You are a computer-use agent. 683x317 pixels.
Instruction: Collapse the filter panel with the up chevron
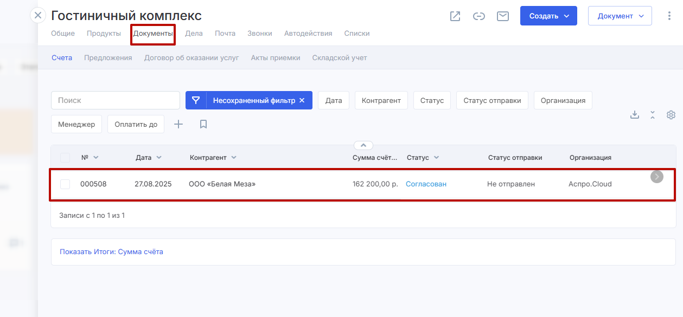point(363,145)
